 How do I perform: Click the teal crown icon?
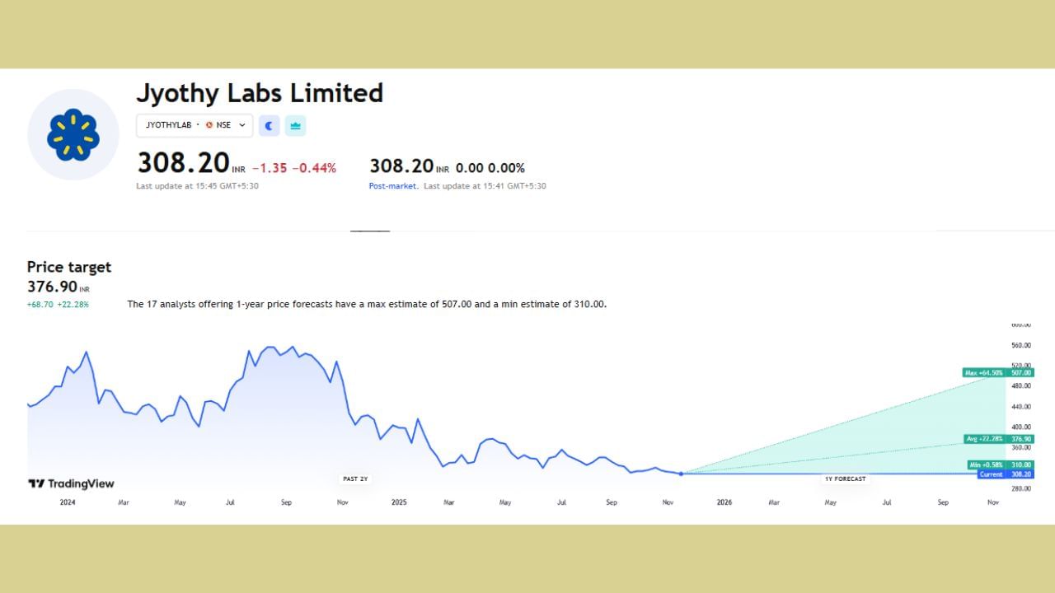click(295, 125)
